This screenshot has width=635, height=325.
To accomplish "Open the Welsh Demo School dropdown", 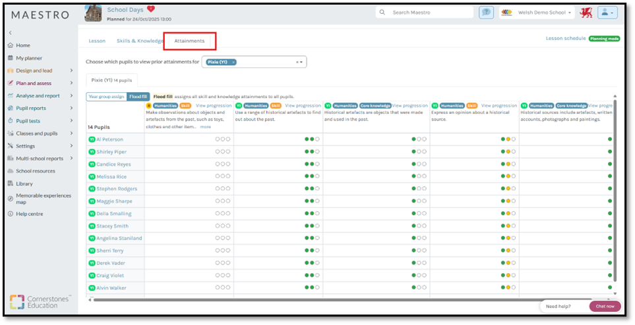I will [534, 12].
